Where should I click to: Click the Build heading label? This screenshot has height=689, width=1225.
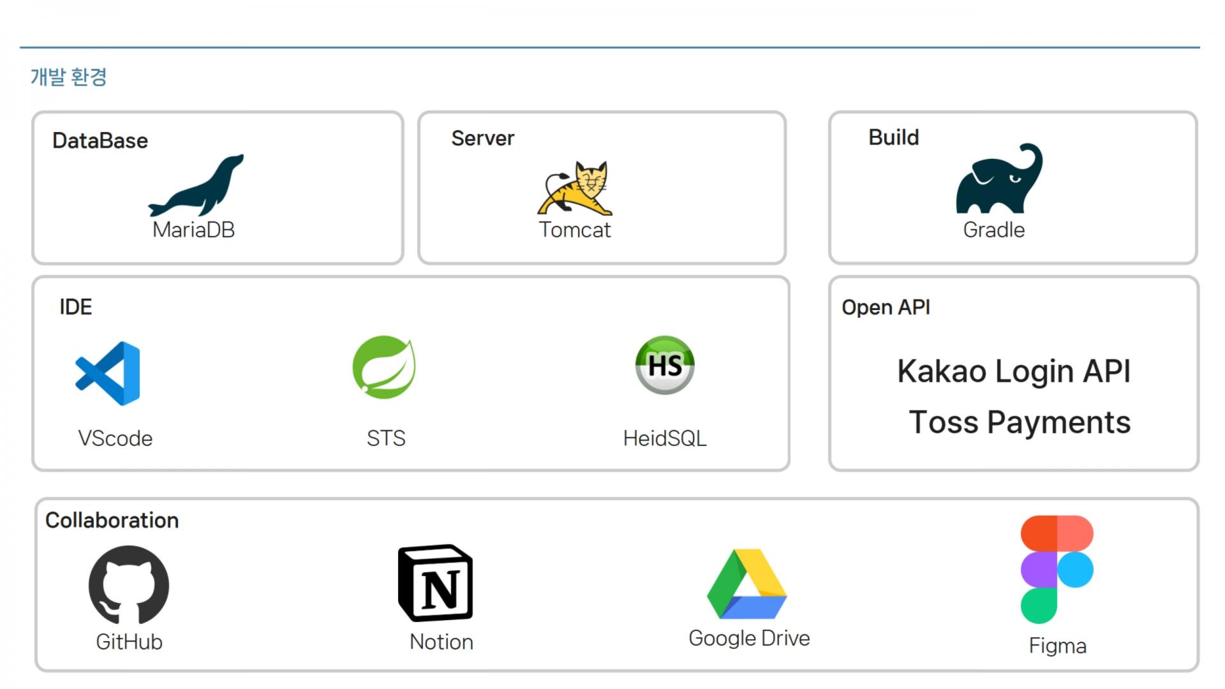(893, 138)
